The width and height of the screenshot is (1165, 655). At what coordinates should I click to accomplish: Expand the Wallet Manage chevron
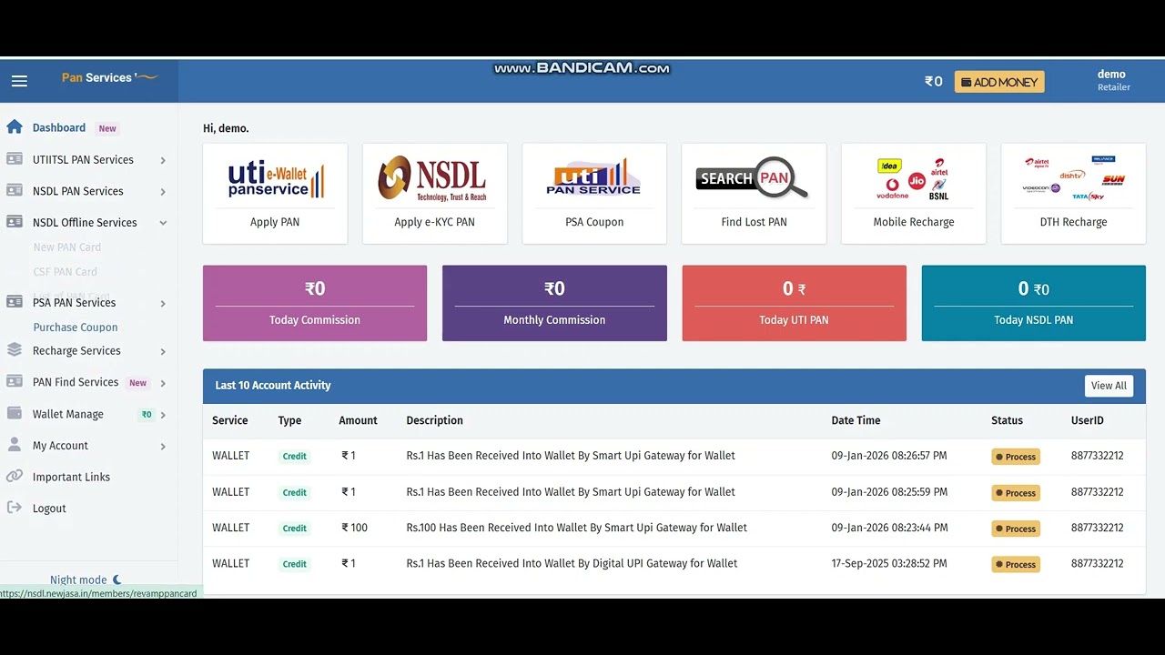[x=163, y=415]
